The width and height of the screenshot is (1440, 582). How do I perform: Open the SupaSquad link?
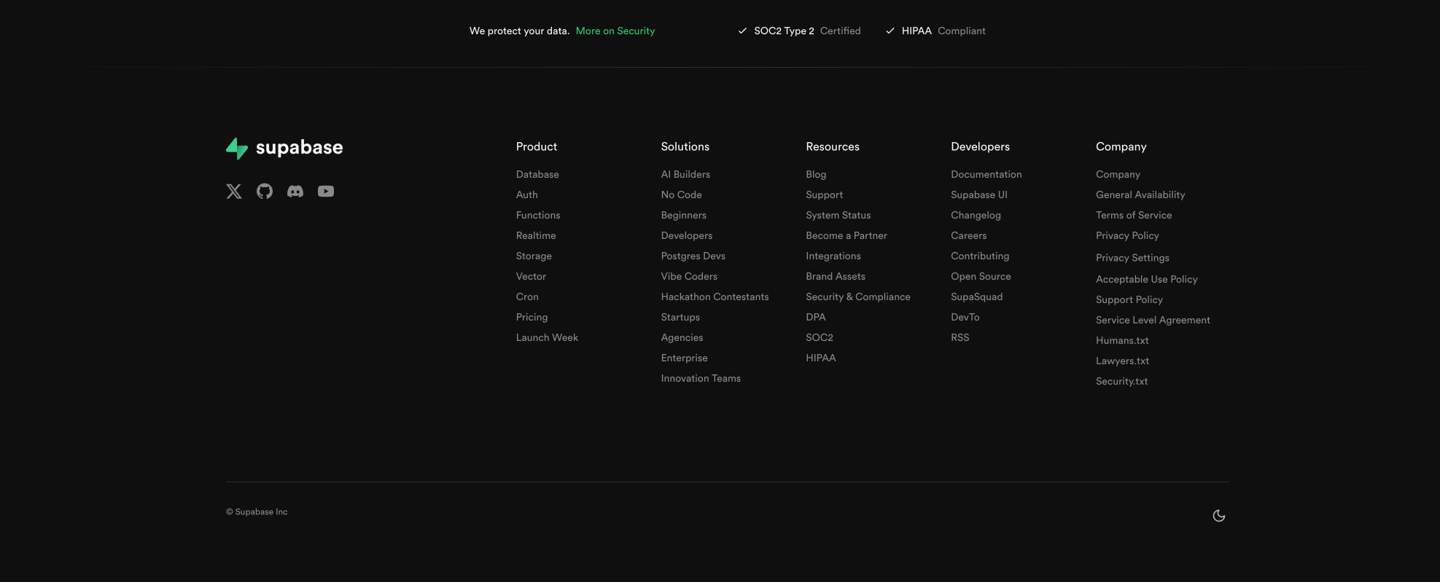click(x=977, y=296)
